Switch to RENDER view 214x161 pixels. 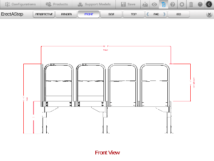click(x=66, y=14)
